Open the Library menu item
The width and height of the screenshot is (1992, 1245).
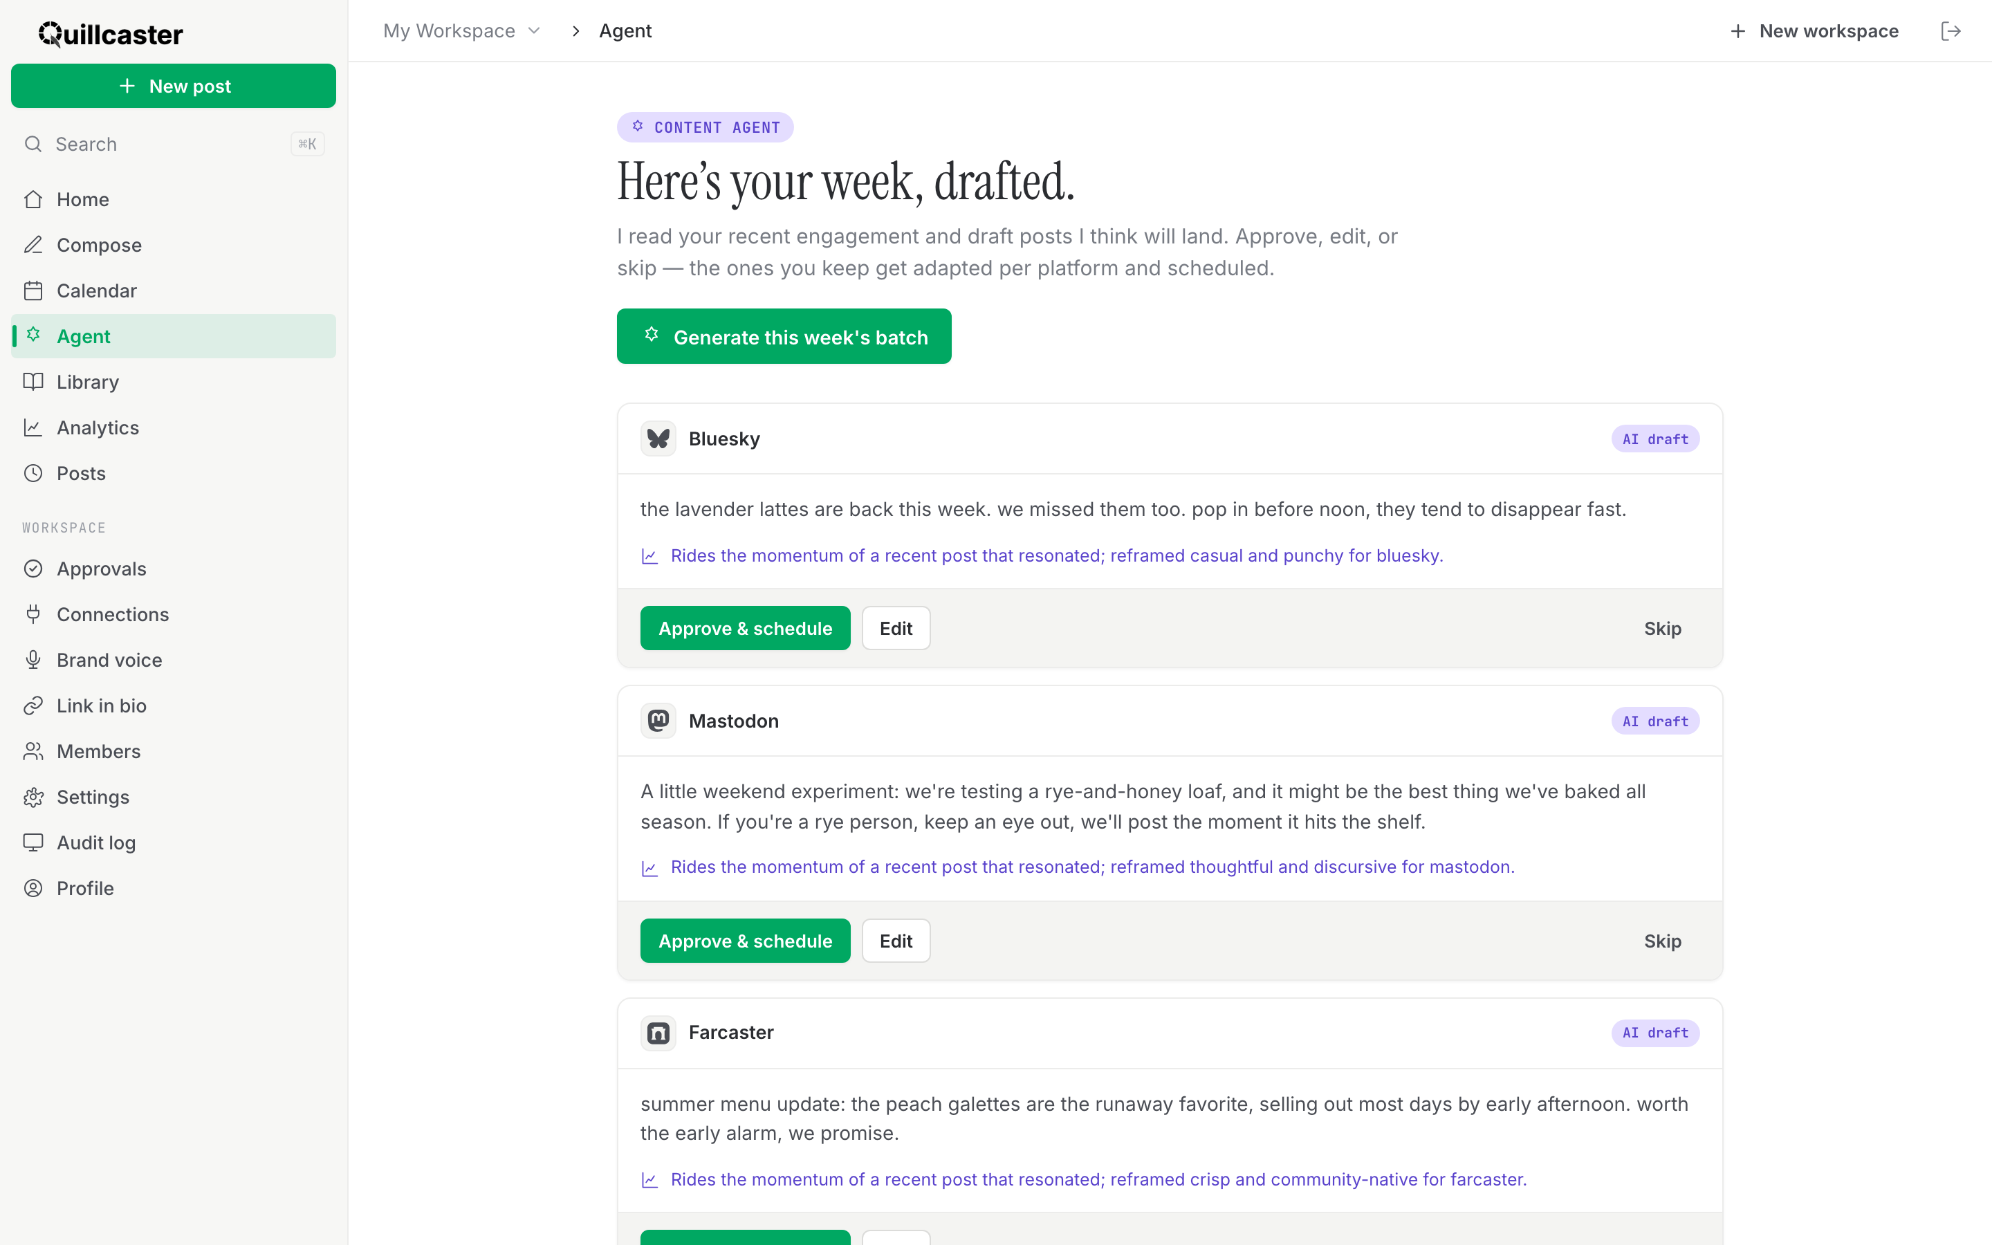(174, 382)
